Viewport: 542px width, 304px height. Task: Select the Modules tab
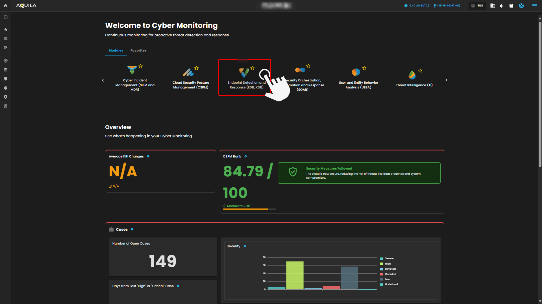(x=116, y=51)
